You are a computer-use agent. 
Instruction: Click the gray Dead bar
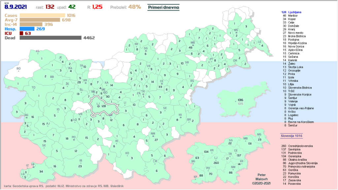50,38
